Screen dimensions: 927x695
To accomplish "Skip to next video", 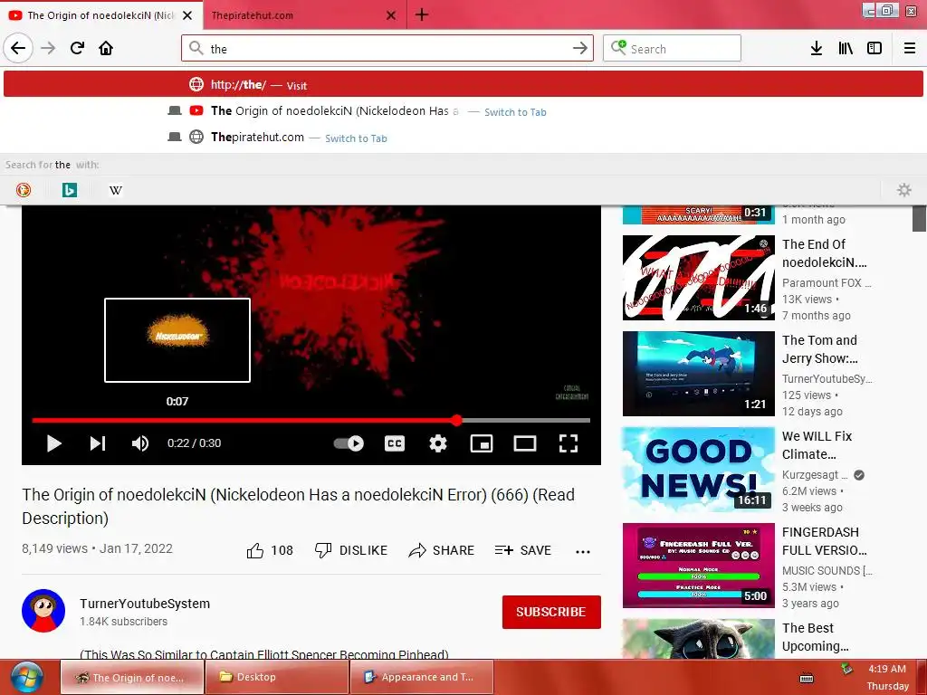I will coord(98,443).
